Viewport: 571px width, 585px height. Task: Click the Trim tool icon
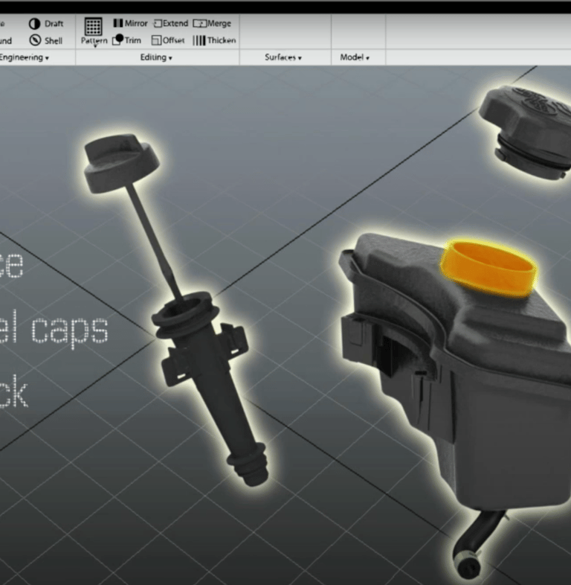(x=117, y=39)
